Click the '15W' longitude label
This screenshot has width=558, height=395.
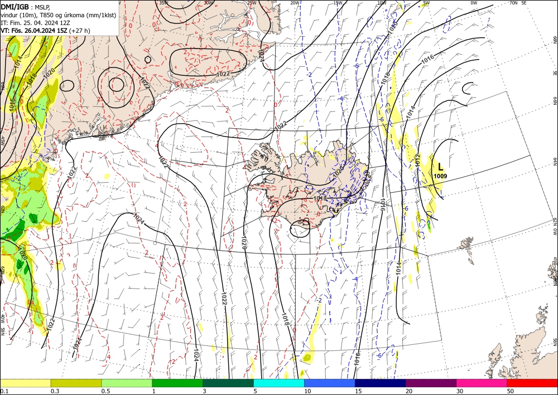(338, 3)
